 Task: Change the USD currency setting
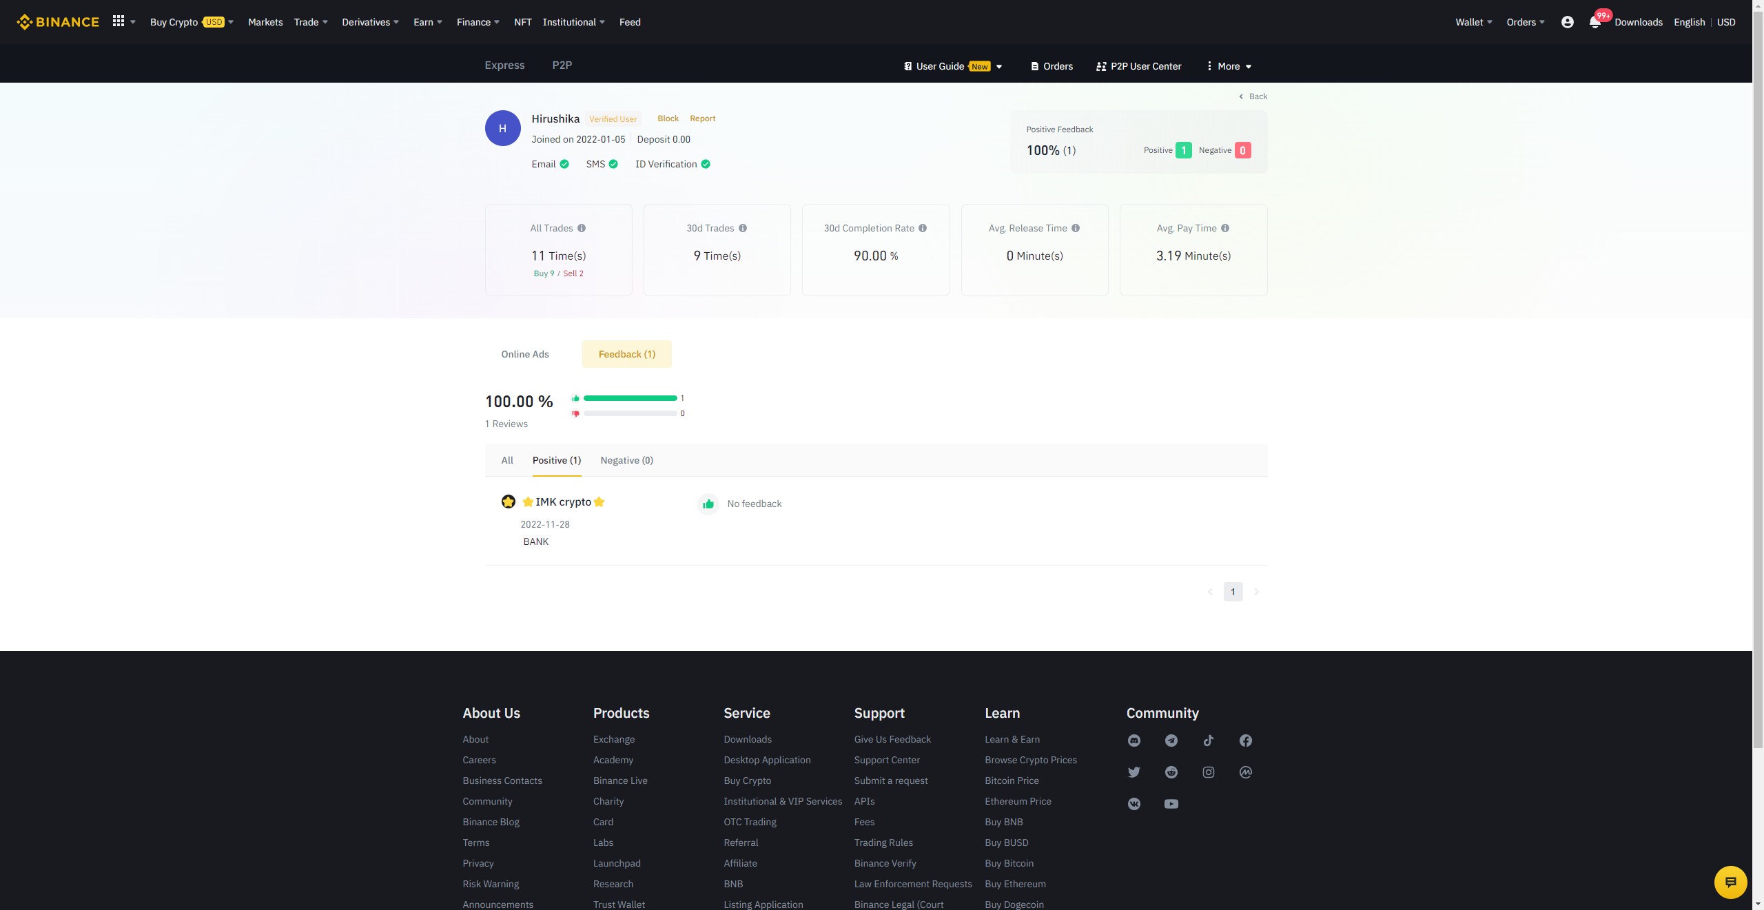point(1726,22)
